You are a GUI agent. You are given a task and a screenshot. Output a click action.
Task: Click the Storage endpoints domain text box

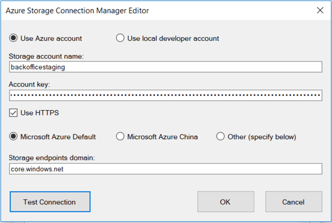[x=165, y=169]
